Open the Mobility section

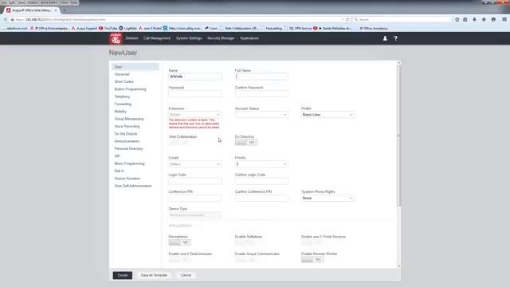120,112
